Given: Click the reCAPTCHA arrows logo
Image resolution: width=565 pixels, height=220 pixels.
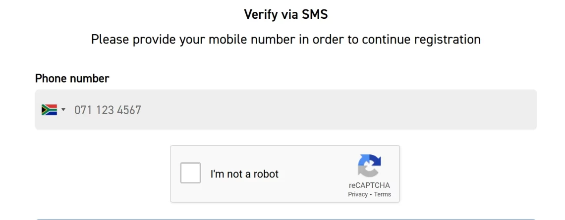Looking at the screenshot, I should (x=369, y=165).
